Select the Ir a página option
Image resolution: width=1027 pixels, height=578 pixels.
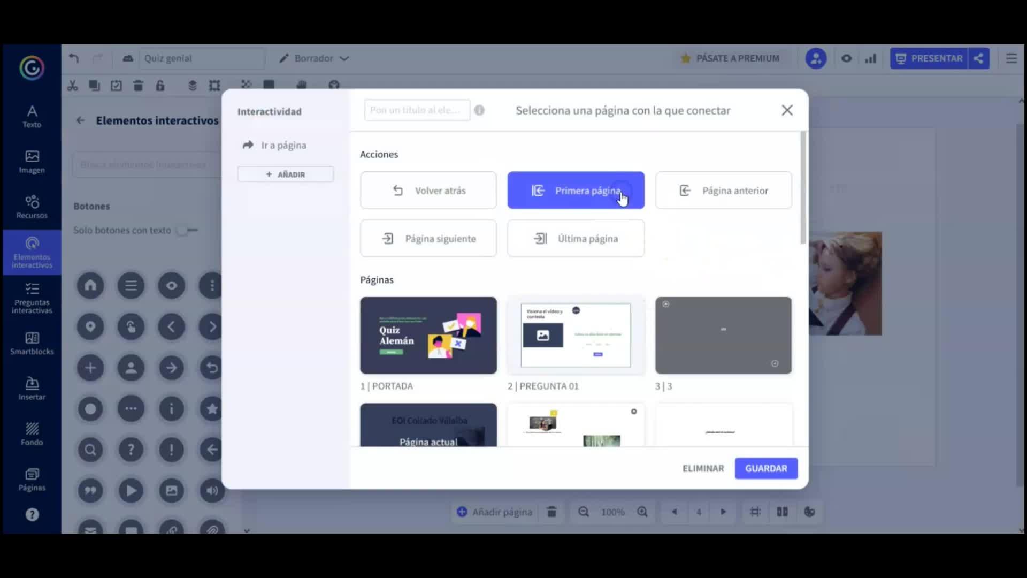[283, 145]
